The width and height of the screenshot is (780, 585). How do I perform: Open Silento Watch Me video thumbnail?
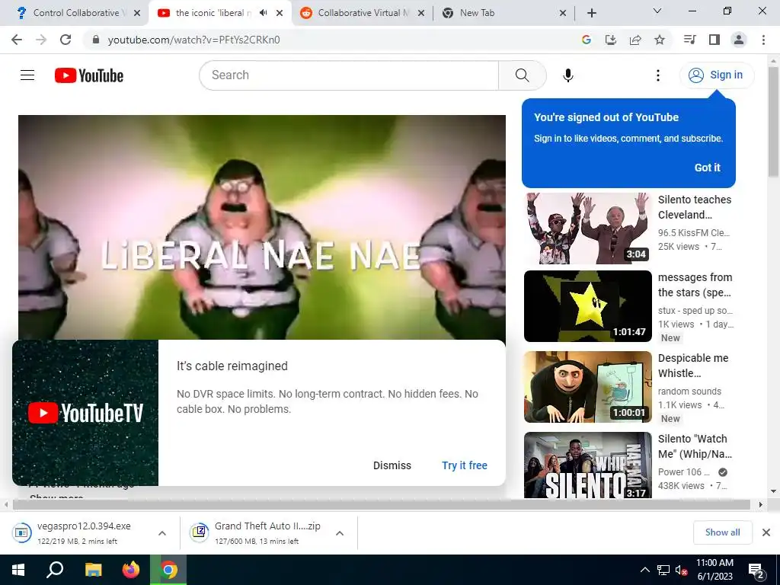[588, 465]
